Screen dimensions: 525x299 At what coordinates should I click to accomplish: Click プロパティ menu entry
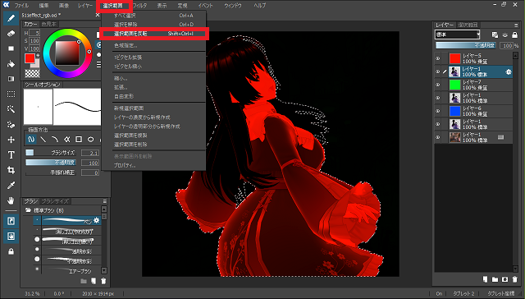[153, 165]
